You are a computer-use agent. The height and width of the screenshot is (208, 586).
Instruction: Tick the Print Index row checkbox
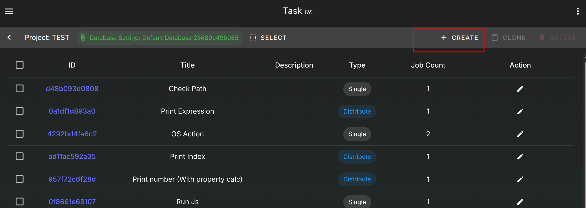click(x=20, y=157)
